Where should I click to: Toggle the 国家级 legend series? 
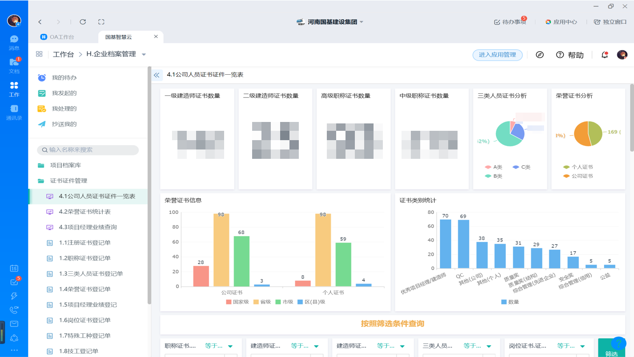(237, 302)
